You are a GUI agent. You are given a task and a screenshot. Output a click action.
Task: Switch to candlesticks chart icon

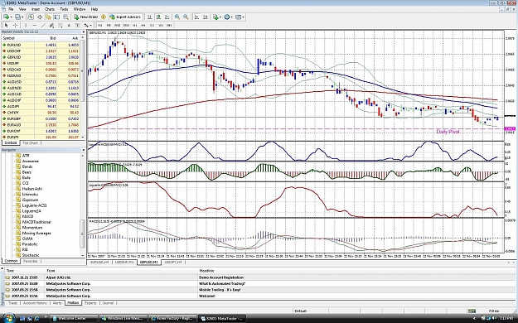pyautogui.click(x=158, y=17)
